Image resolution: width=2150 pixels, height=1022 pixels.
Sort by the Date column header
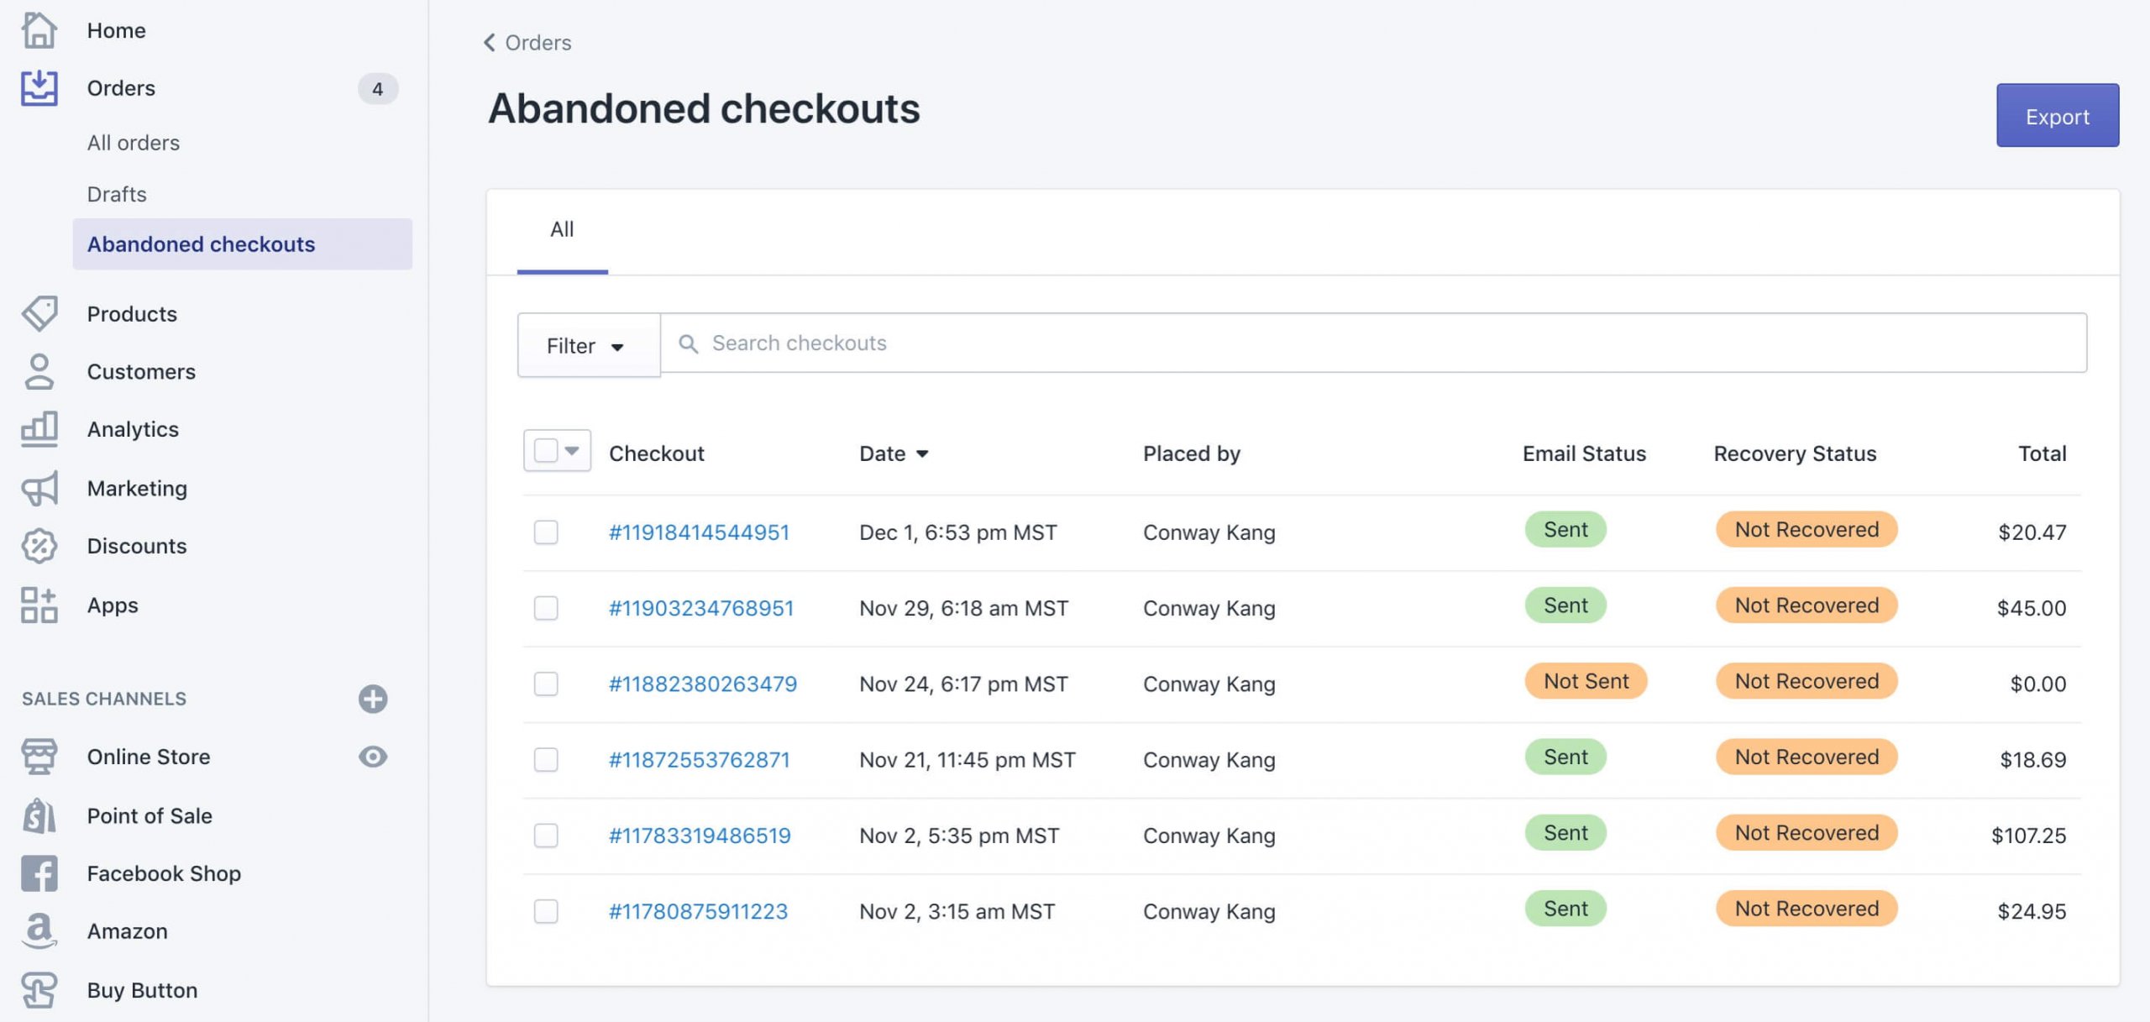point(893,453)
